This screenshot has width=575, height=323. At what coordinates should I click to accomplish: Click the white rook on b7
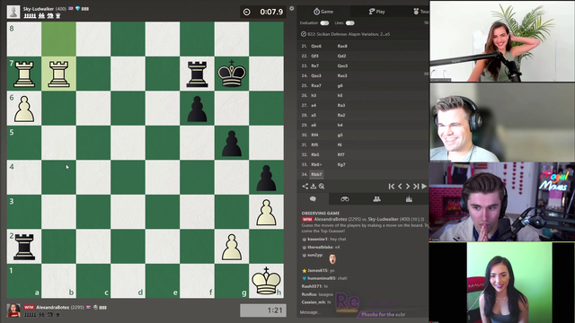pyautogui.click(x=58, y=74)
